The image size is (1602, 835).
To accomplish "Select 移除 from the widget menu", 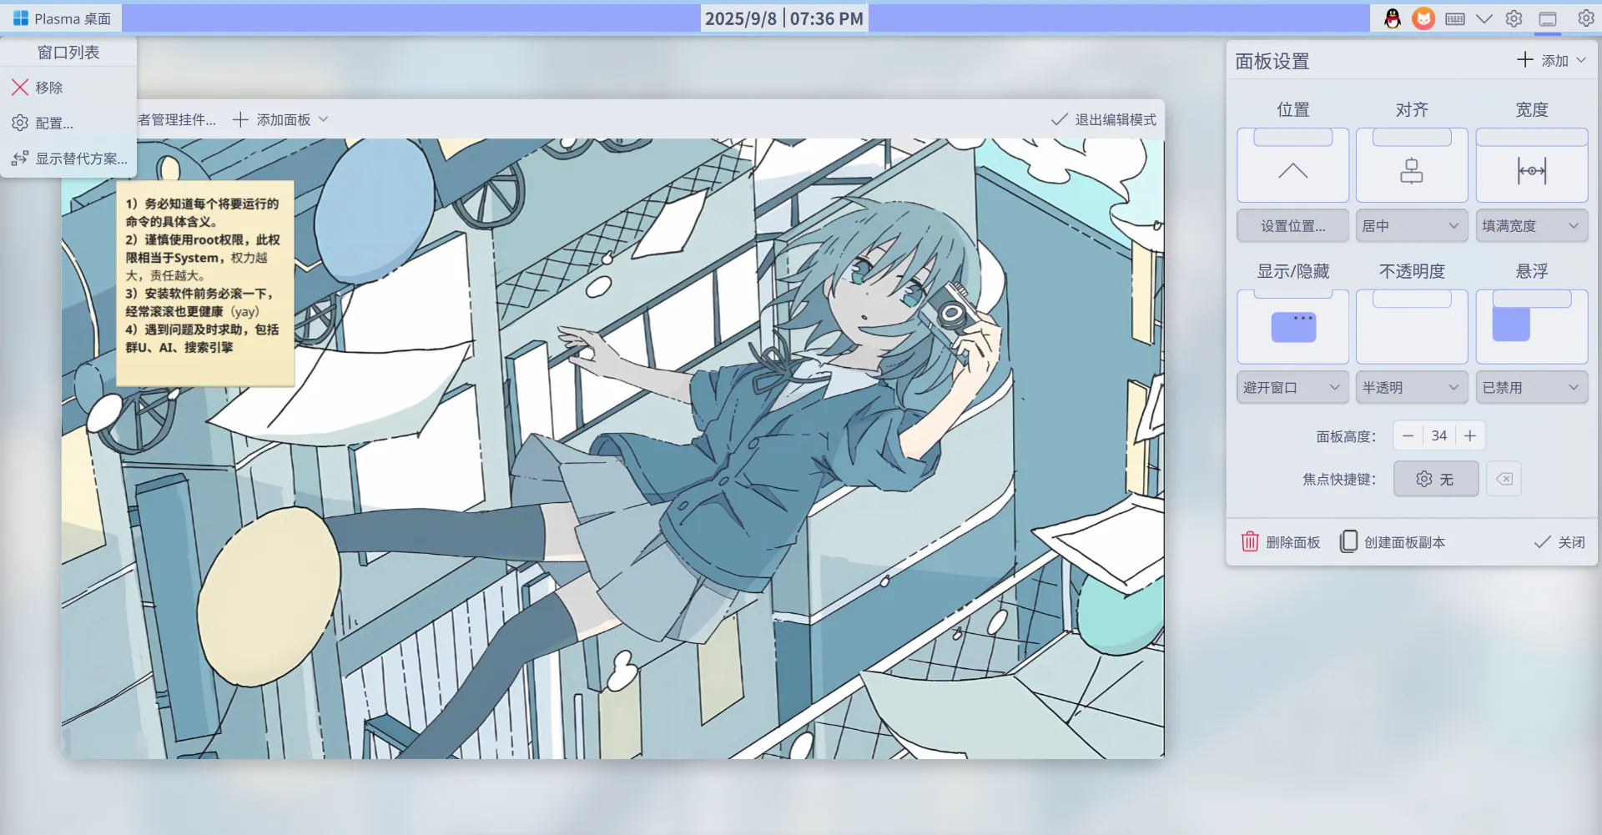I will click(x=48, y=88).
